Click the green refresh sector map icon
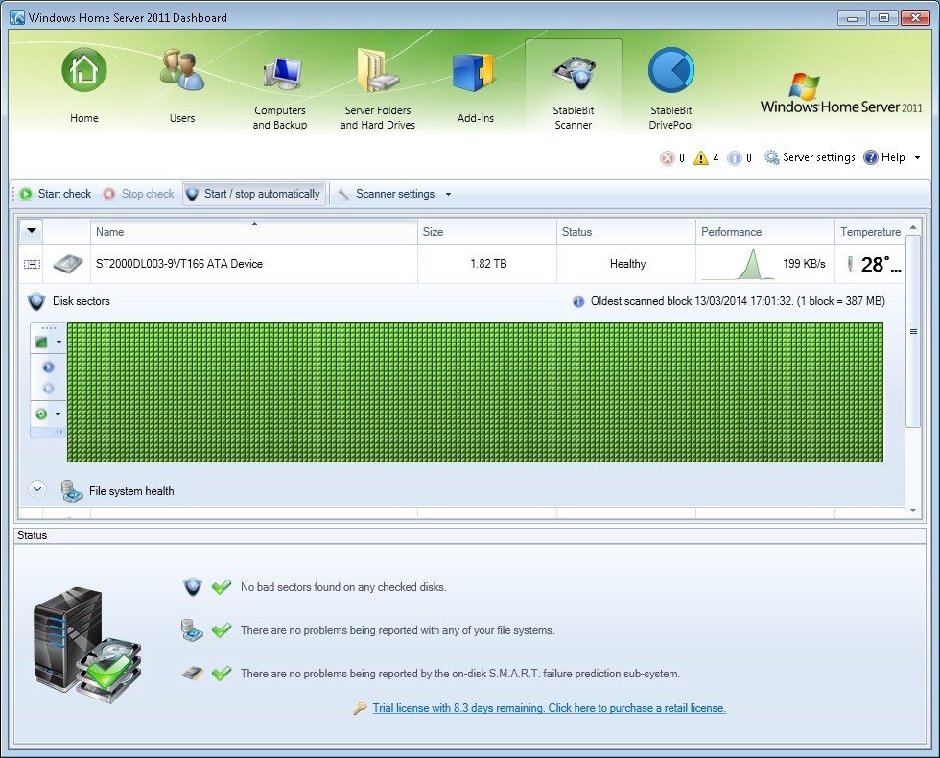 pyautogui.click(x=41, y=414)
